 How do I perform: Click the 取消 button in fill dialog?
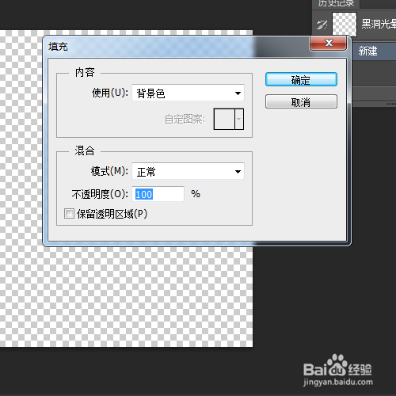tap(301, 101)
